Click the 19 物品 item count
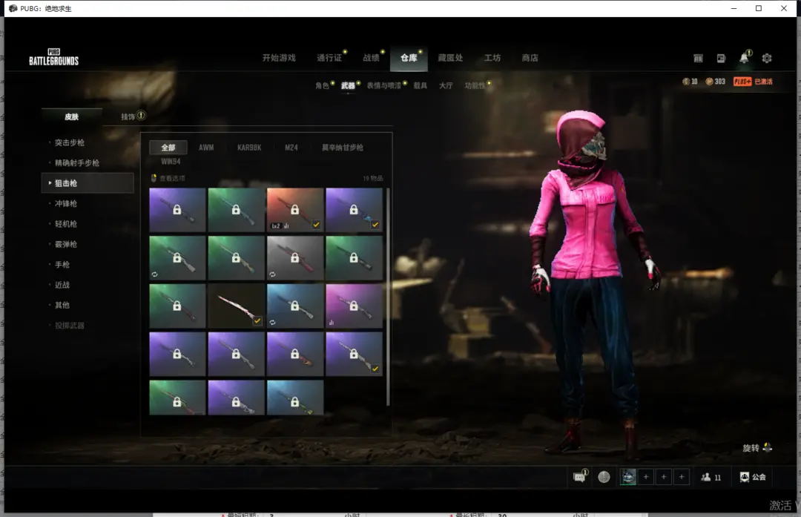Screen dimensions: 801x517 coord(373,178)
